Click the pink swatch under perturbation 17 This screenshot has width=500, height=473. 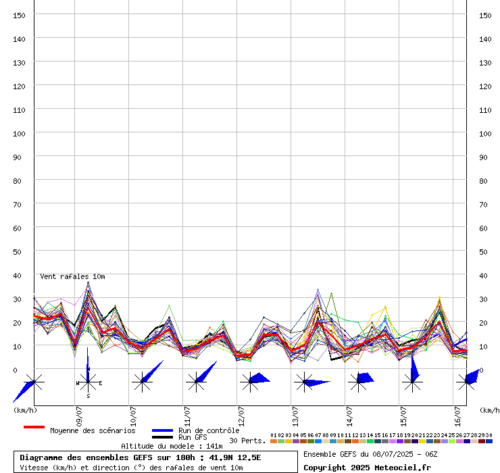[393, 441]
